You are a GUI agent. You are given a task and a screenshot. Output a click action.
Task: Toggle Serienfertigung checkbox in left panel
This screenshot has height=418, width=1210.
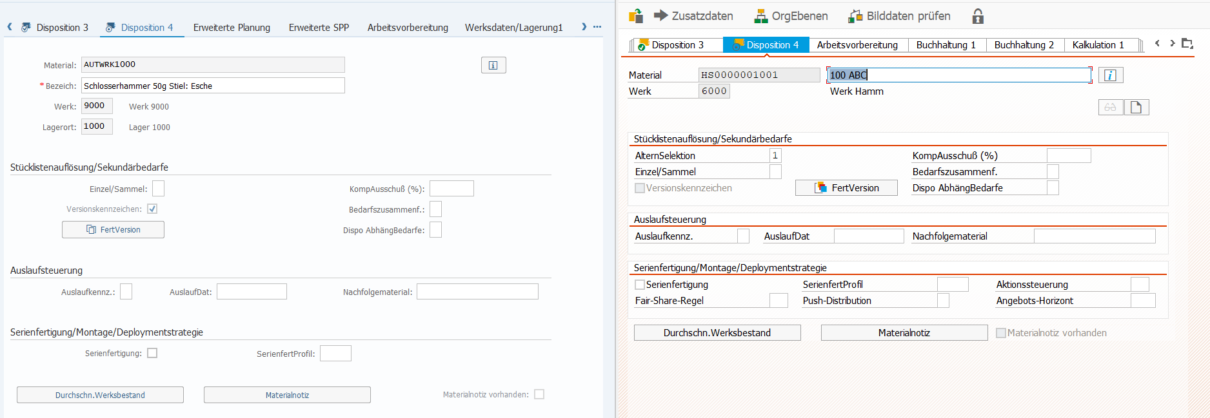[x=152, y=353]
